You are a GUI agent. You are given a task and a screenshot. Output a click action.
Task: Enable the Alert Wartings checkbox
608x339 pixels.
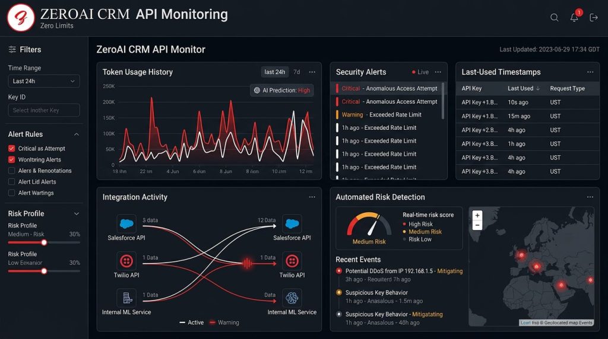[12, 193]
